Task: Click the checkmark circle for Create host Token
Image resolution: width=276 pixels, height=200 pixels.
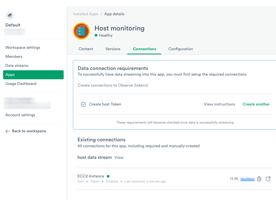Action: coord(83,104)
